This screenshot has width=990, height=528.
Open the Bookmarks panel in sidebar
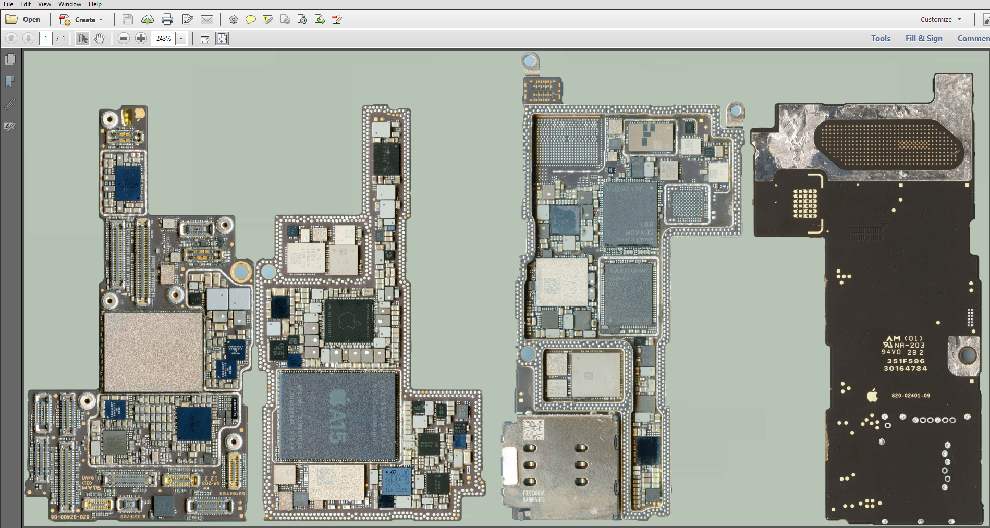click(x=10, y=82)
